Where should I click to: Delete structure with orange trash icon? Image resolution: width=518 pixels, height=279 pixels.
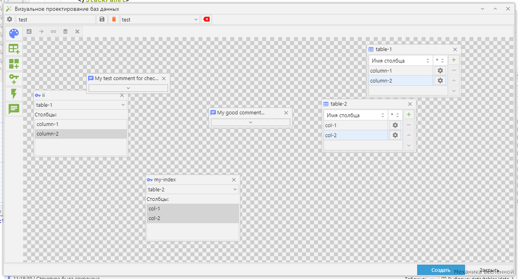114,19
